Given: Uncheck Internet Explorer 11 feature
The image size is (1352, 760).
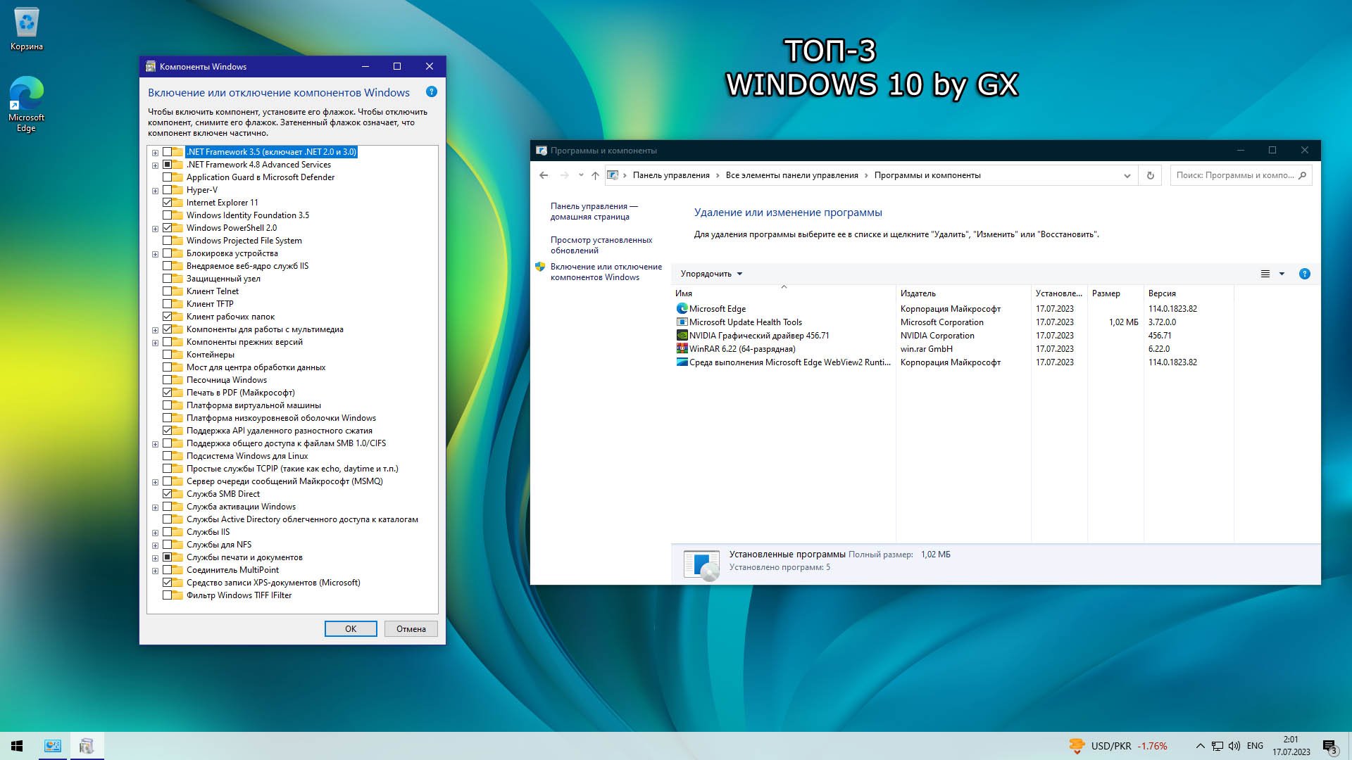Looking at the screenshot, I should [x=168, y=203].
